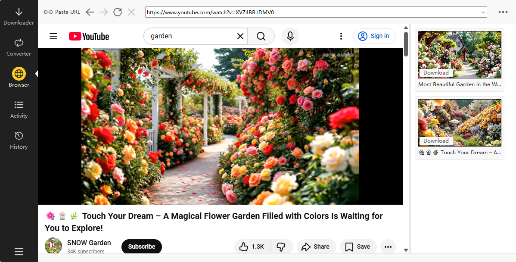Screen dimensions: 516x262
Task: Open the Downloader section in sidebar
Action: (x=19, y=16)
